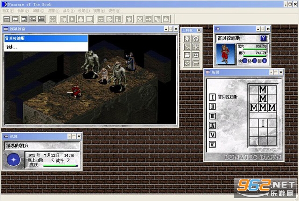299x201 pixels.
Task: Select the spark burst magic tool in 工具板
Action: (196, 47)
